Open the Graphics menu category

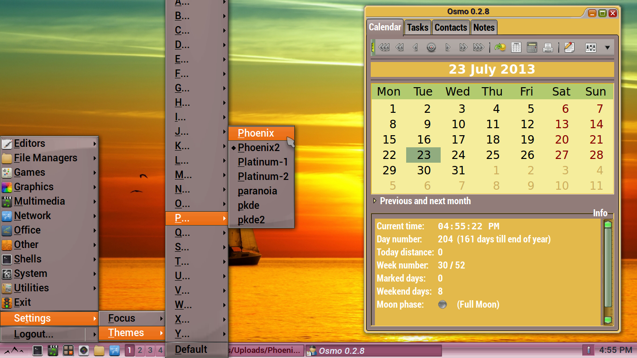(x=49, y=187)
